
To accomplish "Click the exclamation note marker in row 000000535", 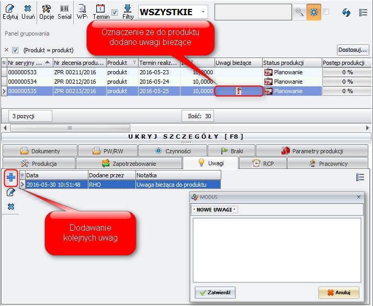I will tap(239, 91).
